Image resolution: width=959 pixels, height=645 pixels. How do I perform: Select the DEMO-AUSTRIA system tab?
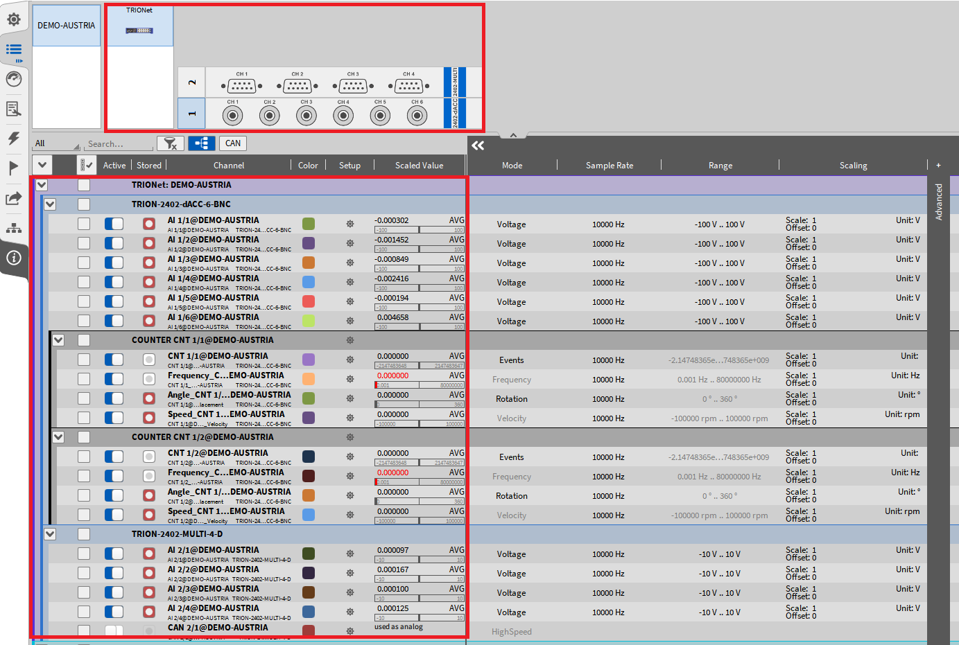67,26
